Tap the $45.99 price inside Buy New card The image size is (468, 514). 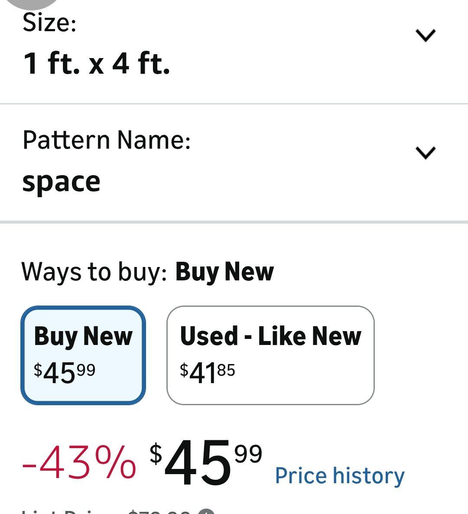tap(65, 372)
